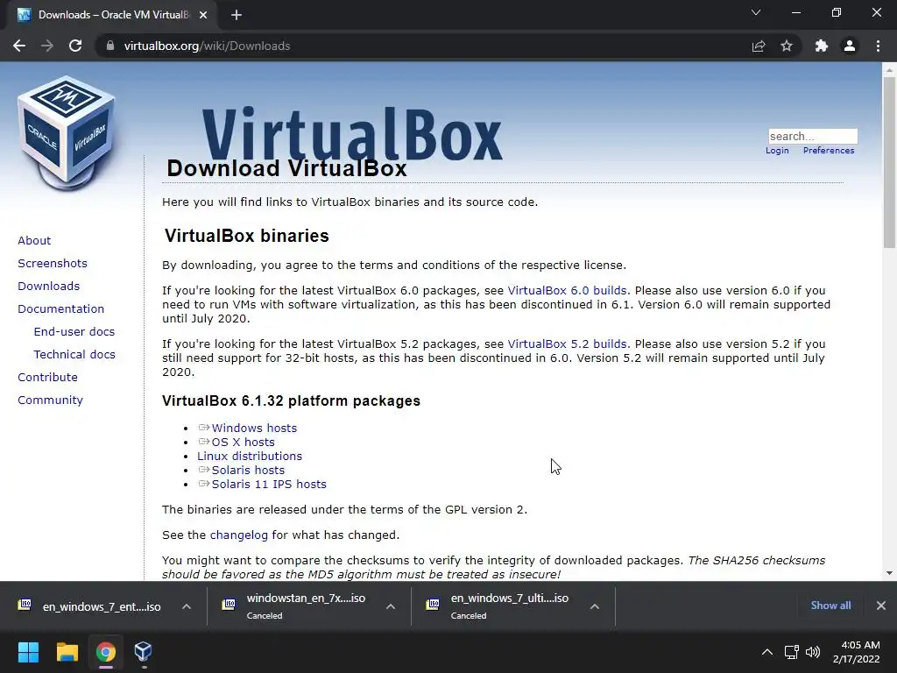This screenshot has height=673, width=897.
Task: Expand options for windowstan_en_7x....iso download
Action: coord(391,606)
